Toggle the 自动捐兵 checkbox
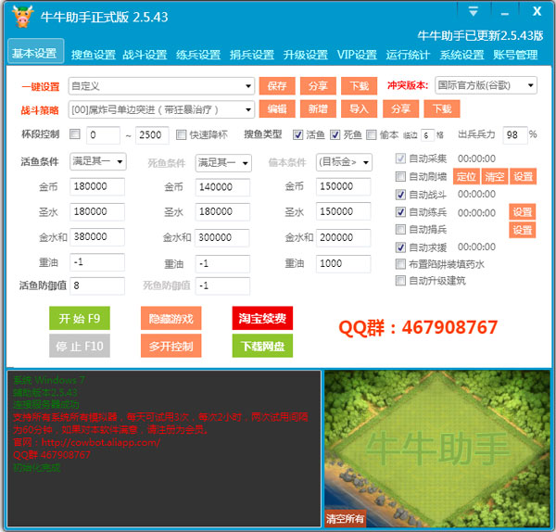 point(400,230)
